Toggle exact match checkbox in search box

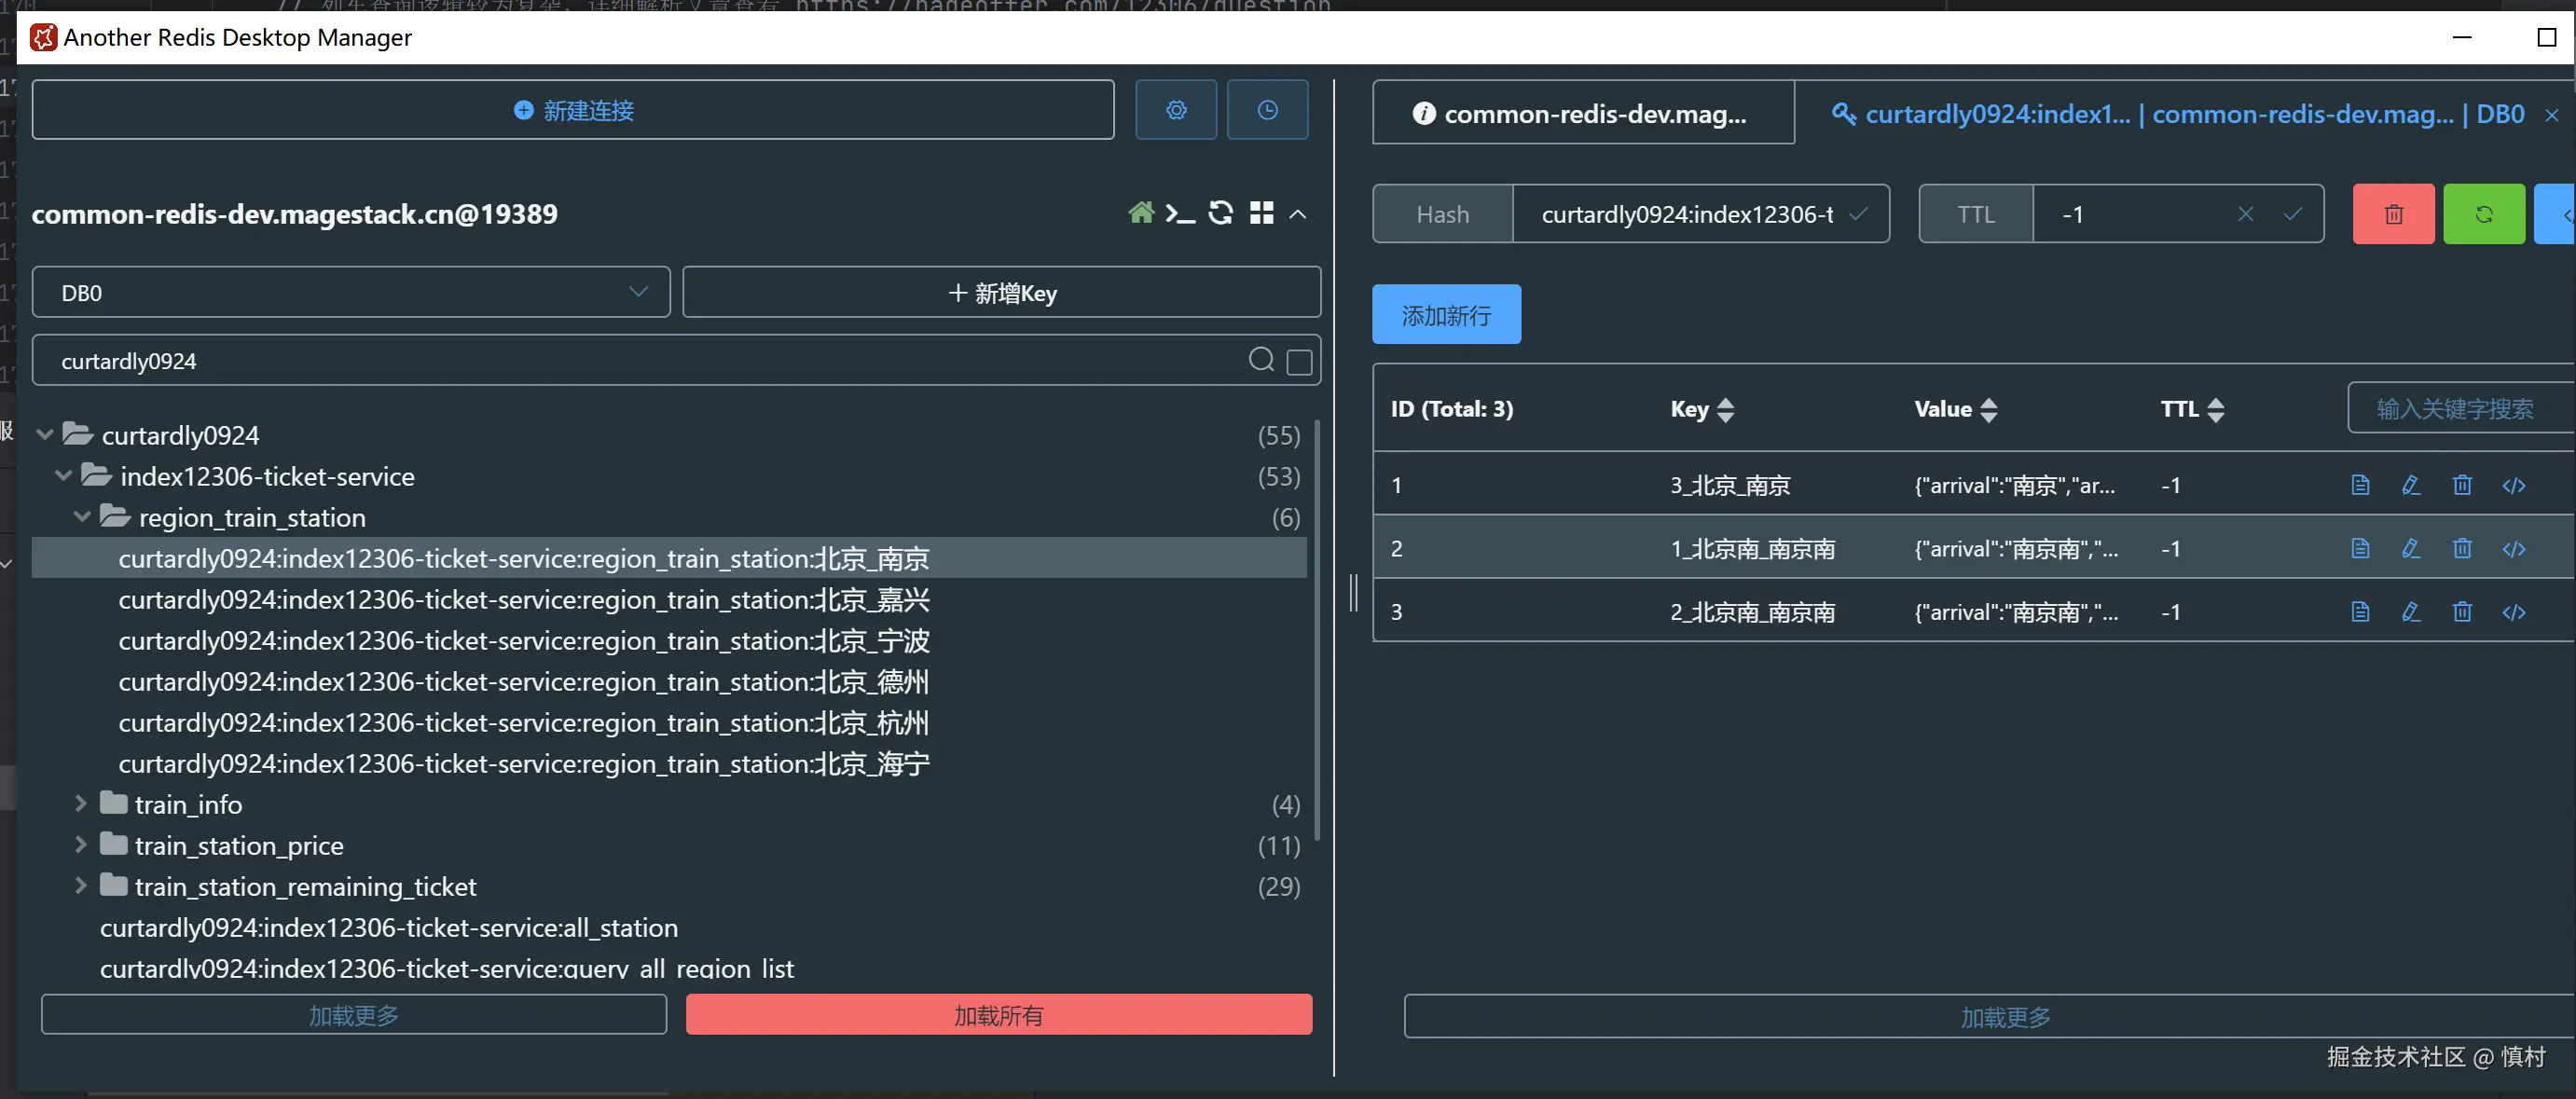point(1299,362)
